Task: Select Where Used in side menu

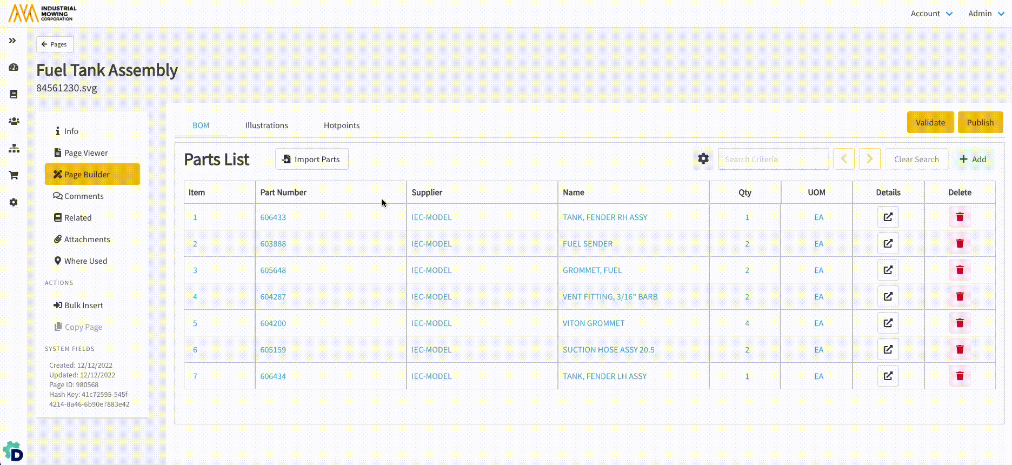Action: (x=85, y=261)
